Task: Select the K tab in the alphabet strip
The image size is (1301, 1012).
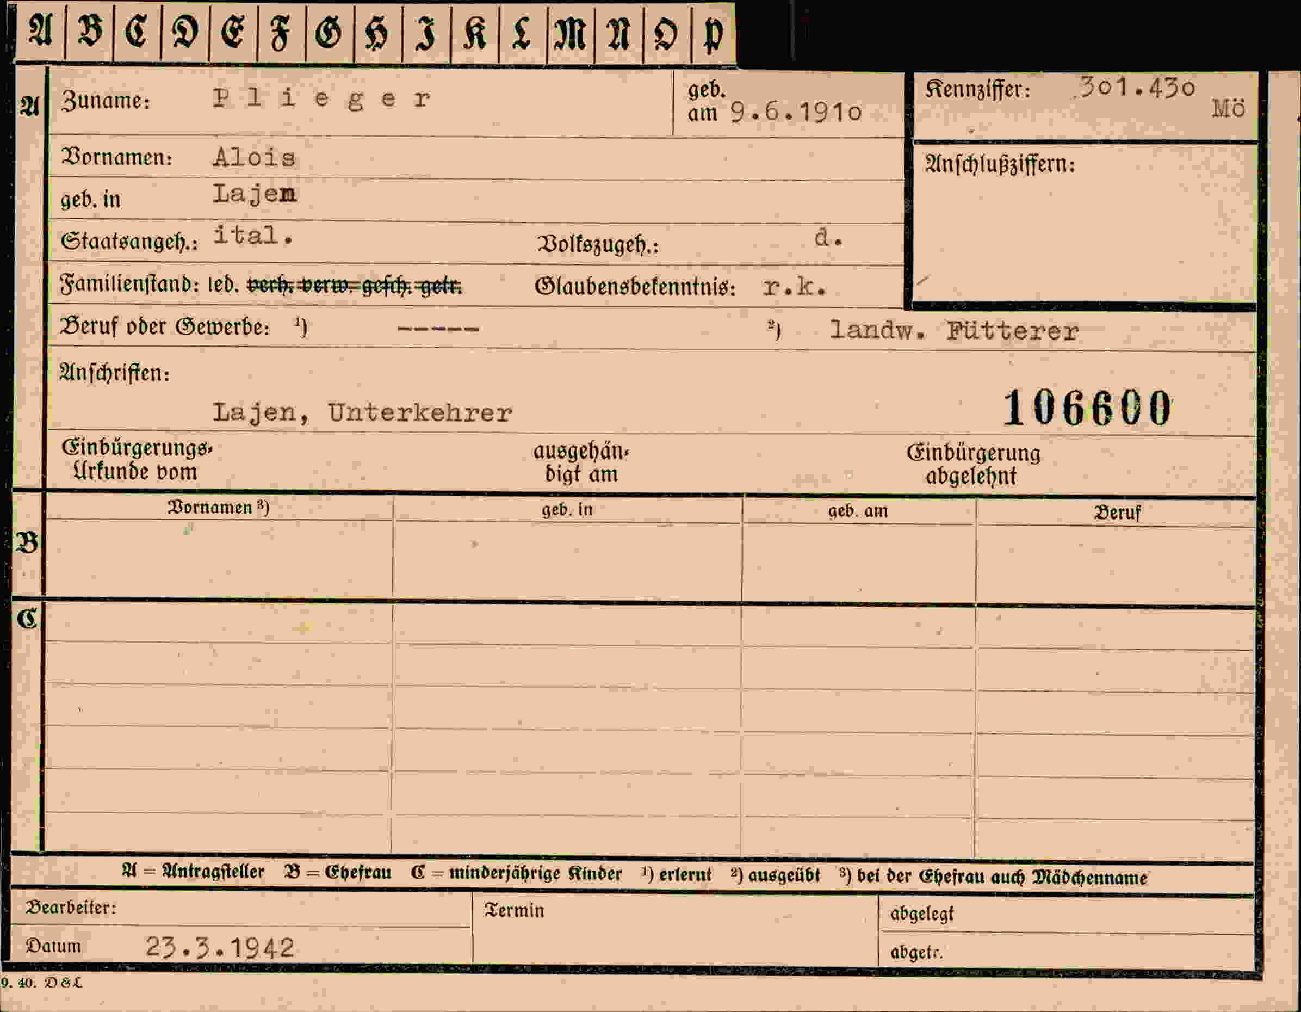Action: [x=475, y=32]
